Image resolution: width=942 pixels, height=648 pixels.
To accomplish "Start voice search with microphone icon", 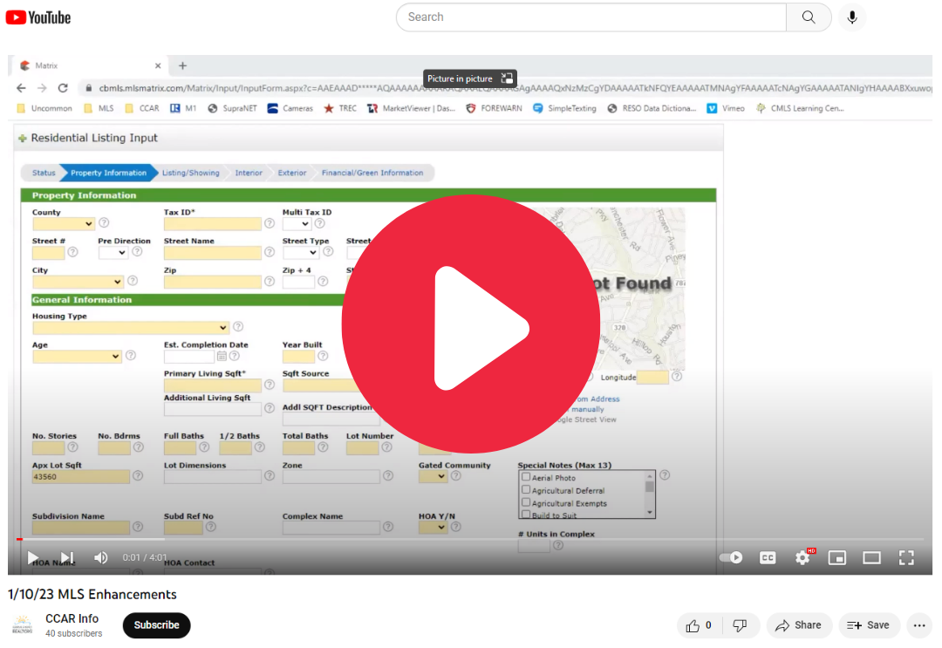I will (x=852, y=17).
